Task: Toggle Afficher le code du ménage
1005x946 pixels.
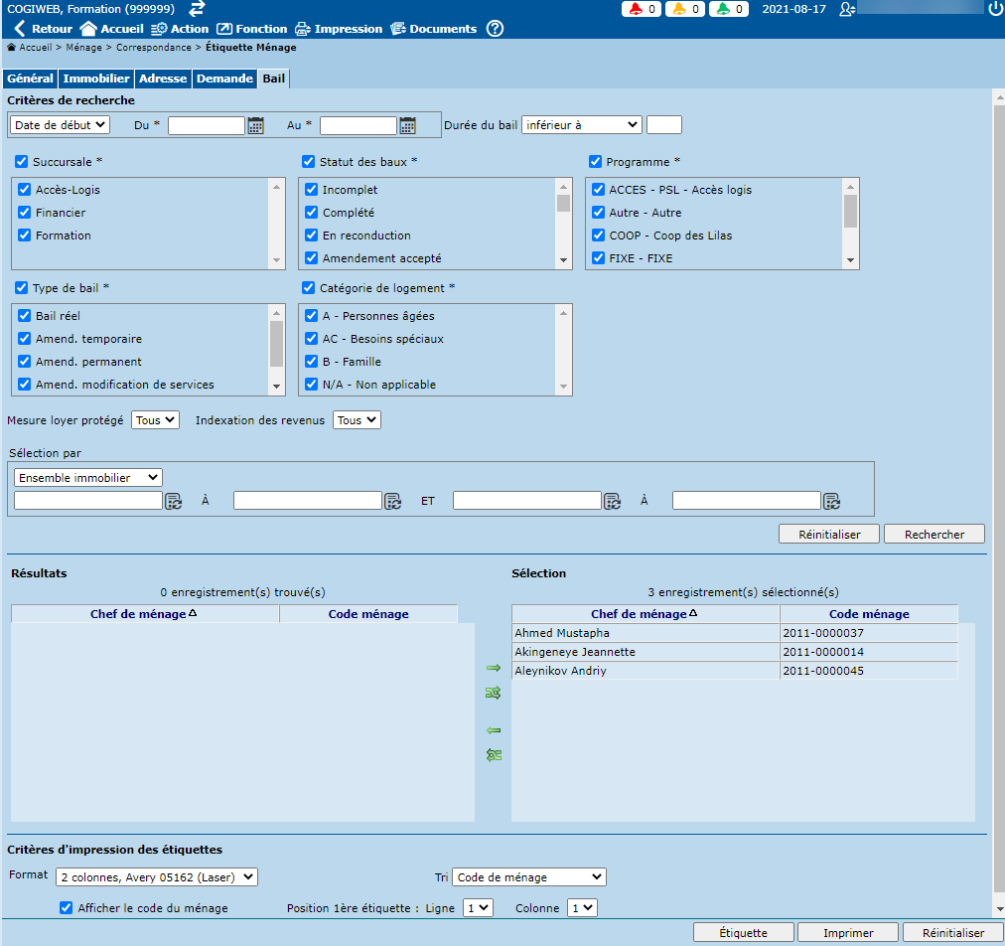Action: (x=67, y=907)
